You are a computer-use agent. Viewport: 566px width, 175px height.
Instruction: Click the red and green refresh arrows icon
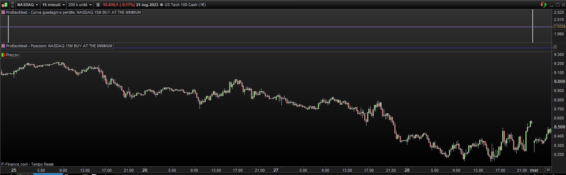(544, 5)
